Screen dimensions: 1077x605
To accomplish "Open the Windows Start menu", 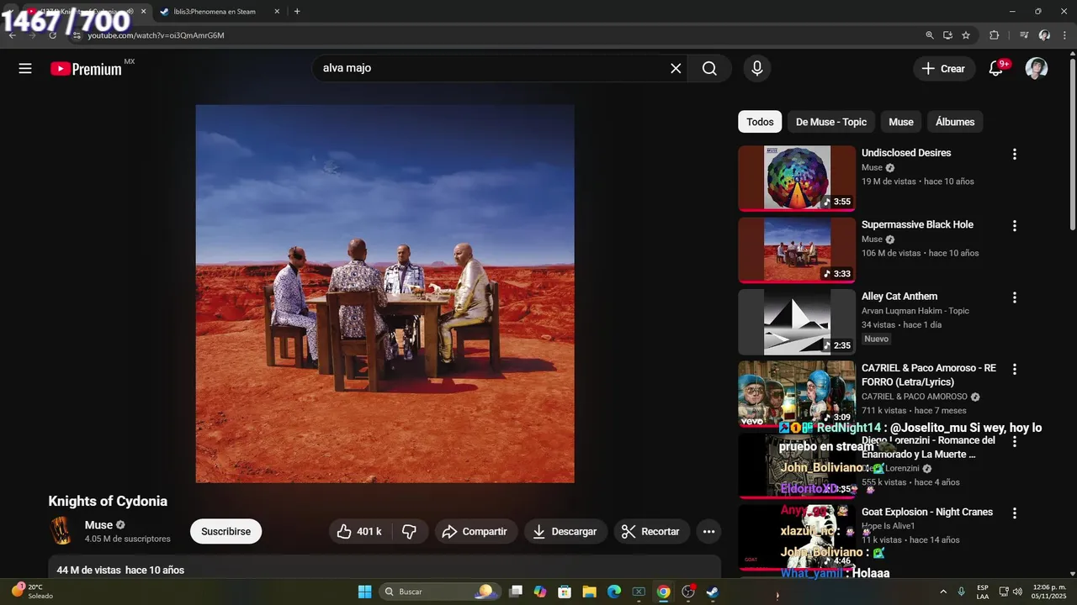I will coord(364,592).
